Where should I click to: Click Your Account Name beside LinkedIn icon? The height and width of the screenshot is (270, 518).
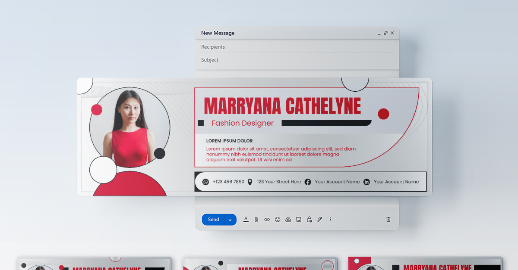396,182
